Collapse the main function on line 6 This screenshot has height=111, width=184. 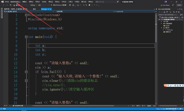[x=26, y=37]
